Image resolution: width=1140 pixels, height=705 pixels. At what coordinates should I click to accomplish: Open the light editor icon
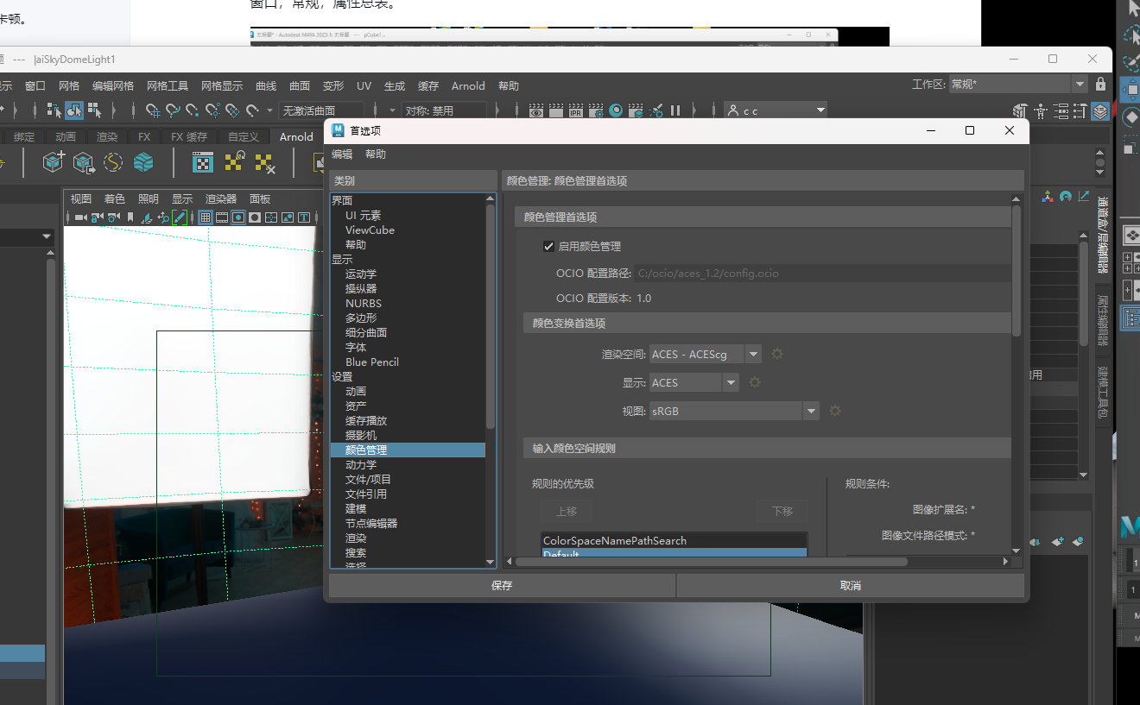[x=655, y=110]
